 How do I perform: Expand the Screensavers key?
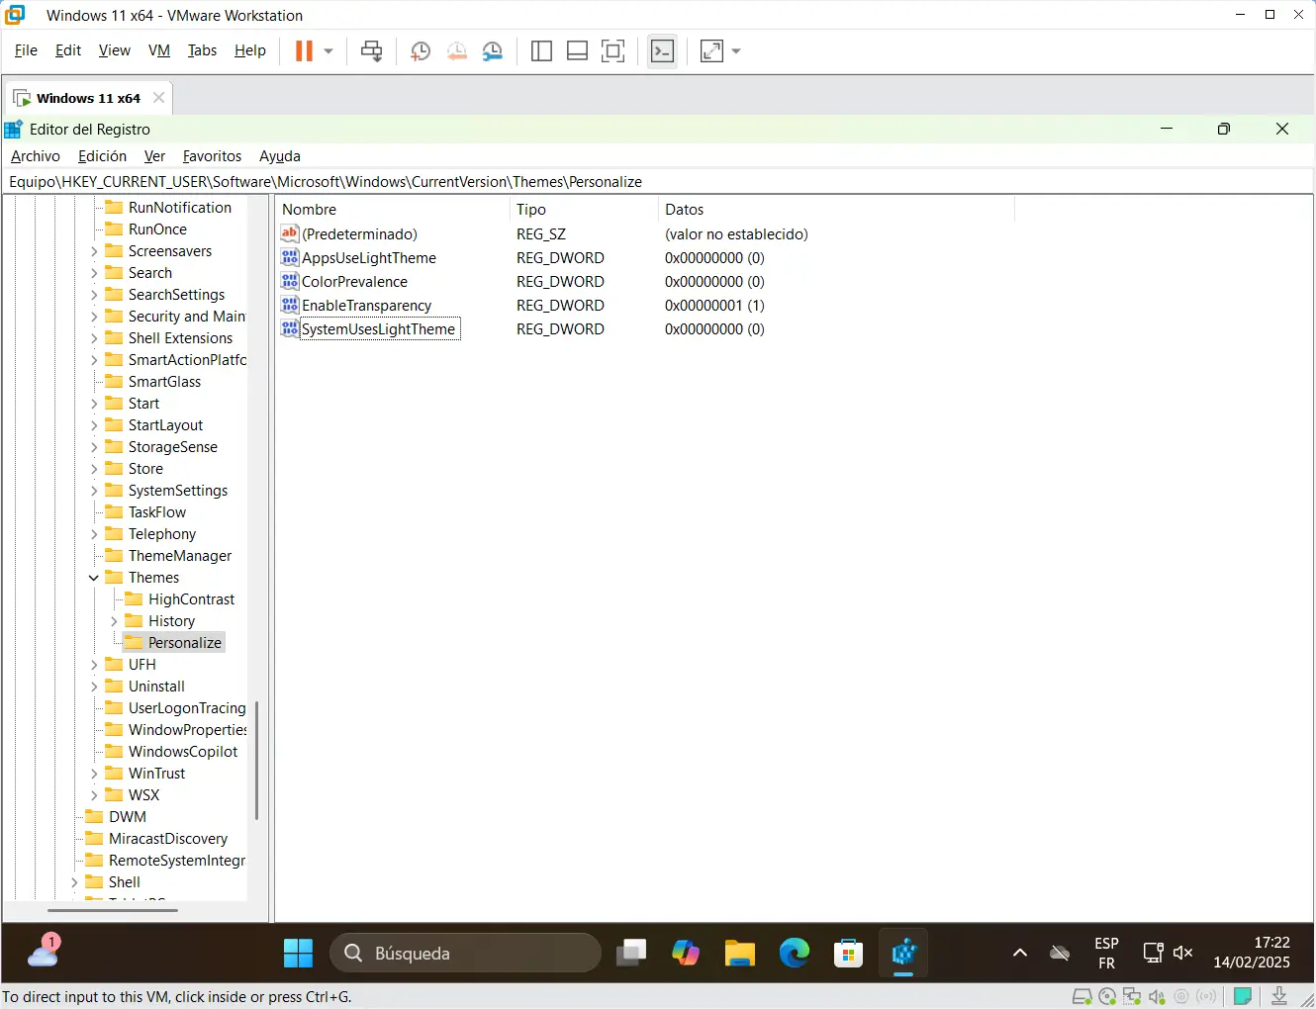[94, 251]
